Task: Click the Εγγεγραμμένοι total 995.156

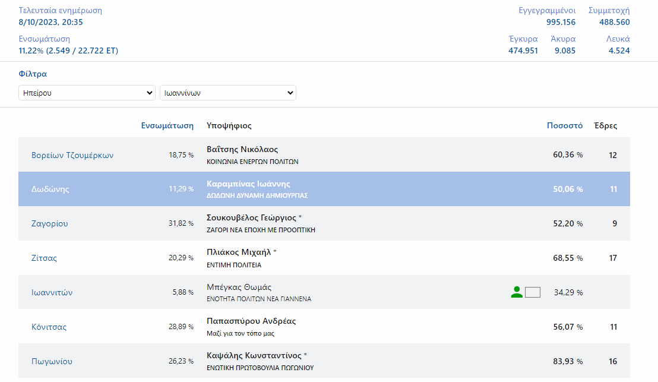Action: 561,22
